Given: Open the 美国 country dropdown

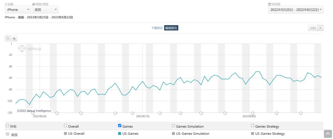Looking at the screenshot, I should (45, 10).
